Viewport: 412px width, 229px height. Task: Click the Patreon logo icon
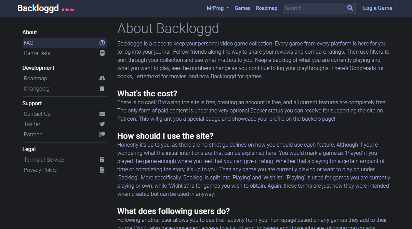[102, 134]
